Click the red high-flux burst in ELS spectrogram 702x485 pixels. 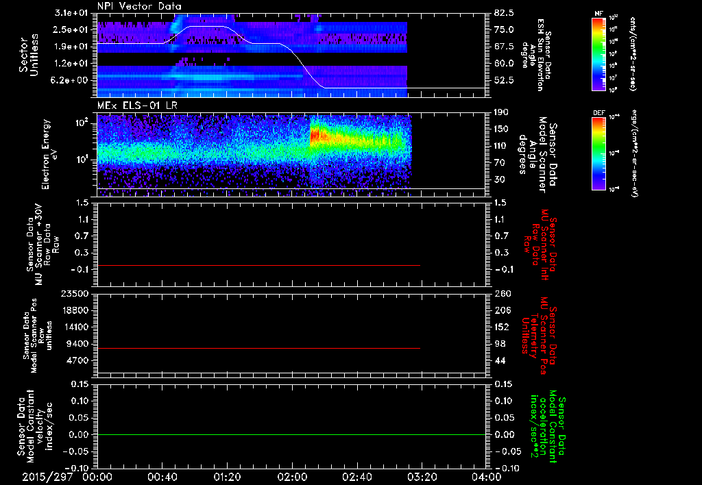point(315,135)
